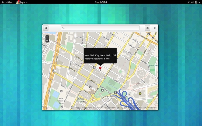
Task: Click the Steve Flanders Square label
Action: pyautogui.click(x=106, y=89)
